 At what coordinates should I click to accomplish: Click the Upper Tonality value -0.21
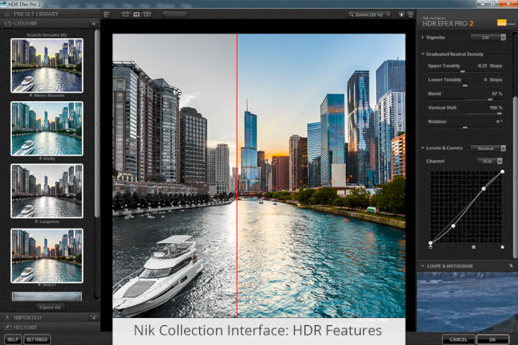pos(482,65)
